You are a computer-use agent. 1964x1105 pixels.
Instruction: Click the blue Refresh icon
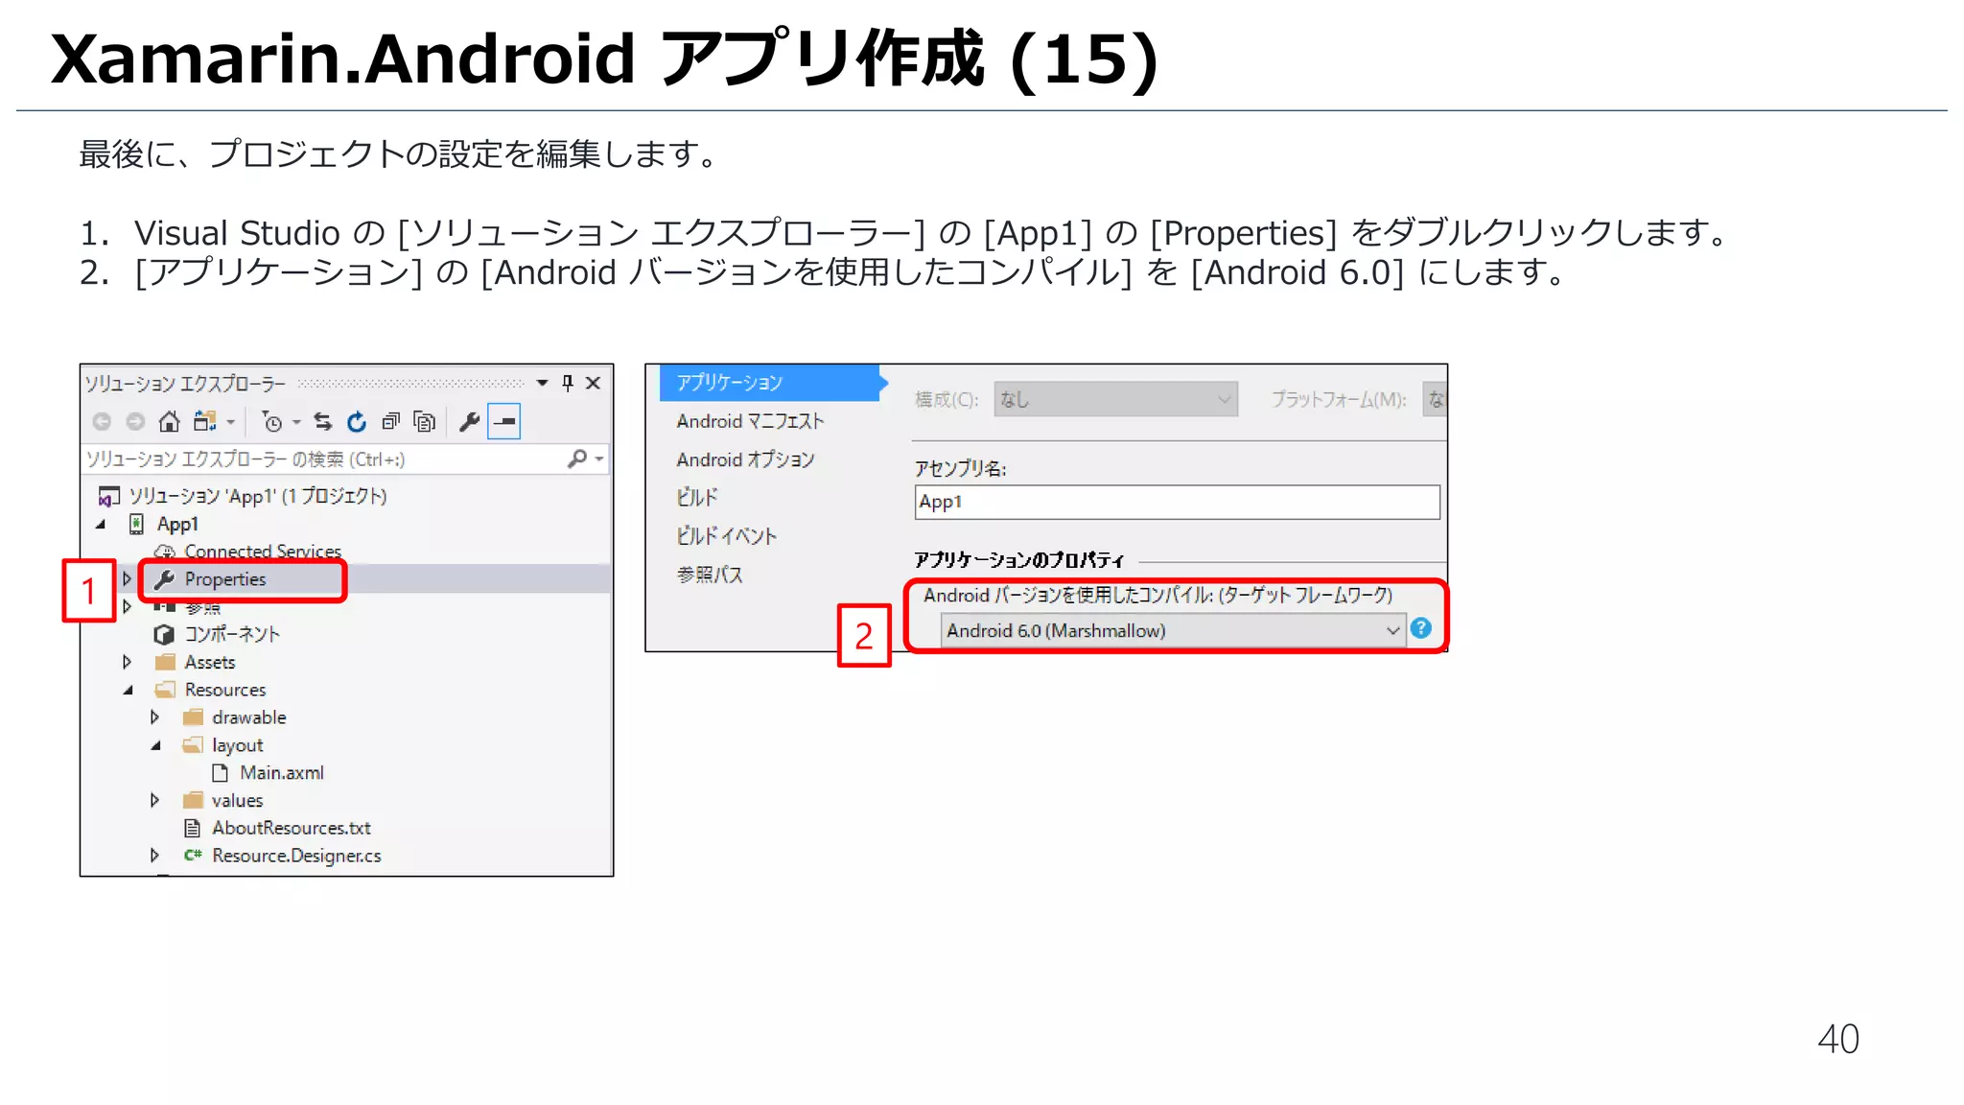coord(357,421)
